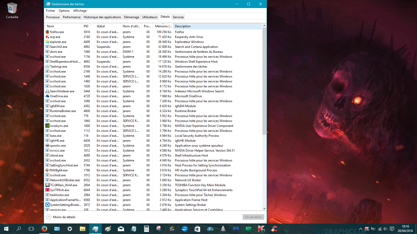Select the RAVBg64.exe speaker icon
This screenshot has width=417, height=234.
[47, 170]
